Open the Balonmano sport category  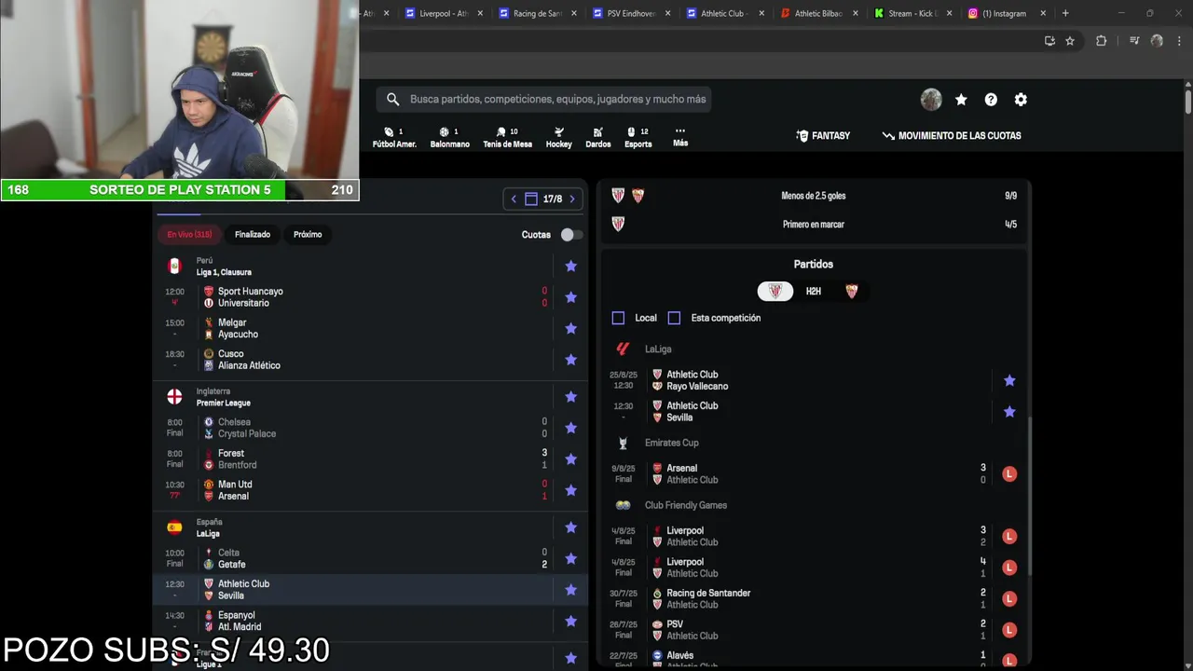tap(449, 137)
